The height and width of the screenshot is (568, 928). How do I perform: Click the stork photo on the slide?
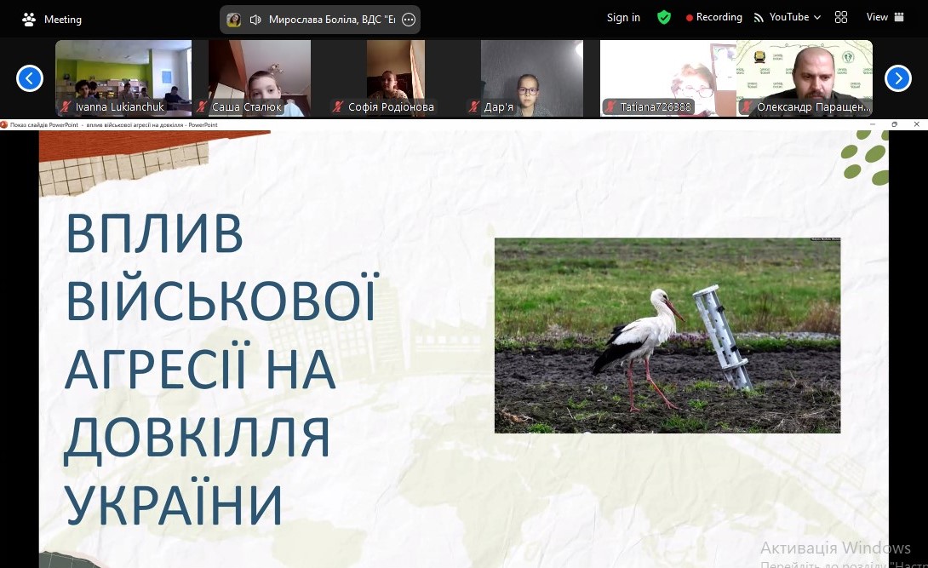pyautogui.click(x=667, y=336)
